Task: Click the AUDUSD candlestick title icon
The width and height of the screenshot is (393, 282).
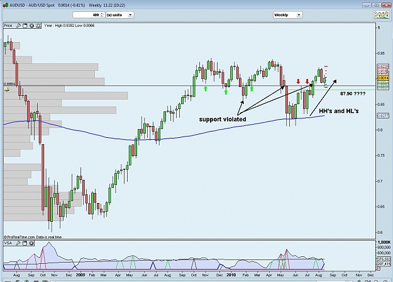Action: point(6,5)
